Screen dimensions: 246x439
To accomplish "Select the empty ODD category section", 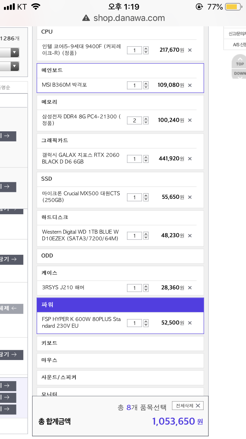I will pyautogui.click(x=120, y=256).
